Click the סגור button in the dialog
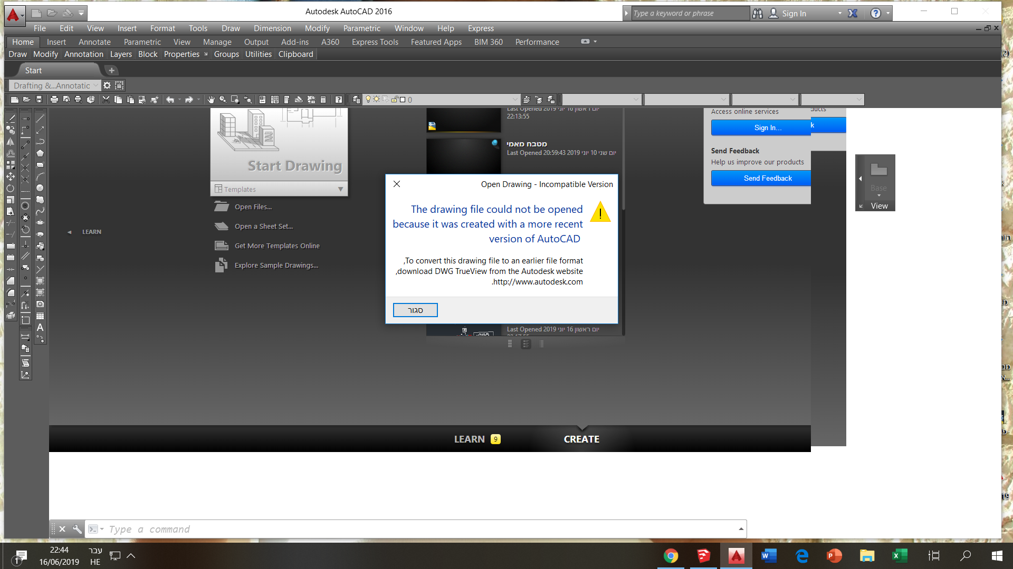1013x569 pixels. (x=415, y=310)
